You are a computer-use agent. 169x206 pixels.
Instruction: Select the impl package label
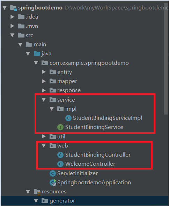pyautogui.click(x=71, y=109)
